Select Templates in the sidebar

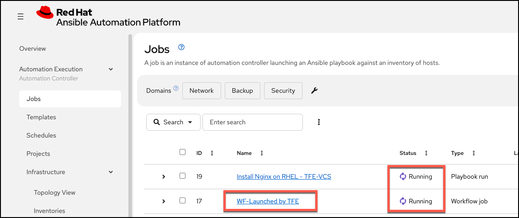point(41,117)
